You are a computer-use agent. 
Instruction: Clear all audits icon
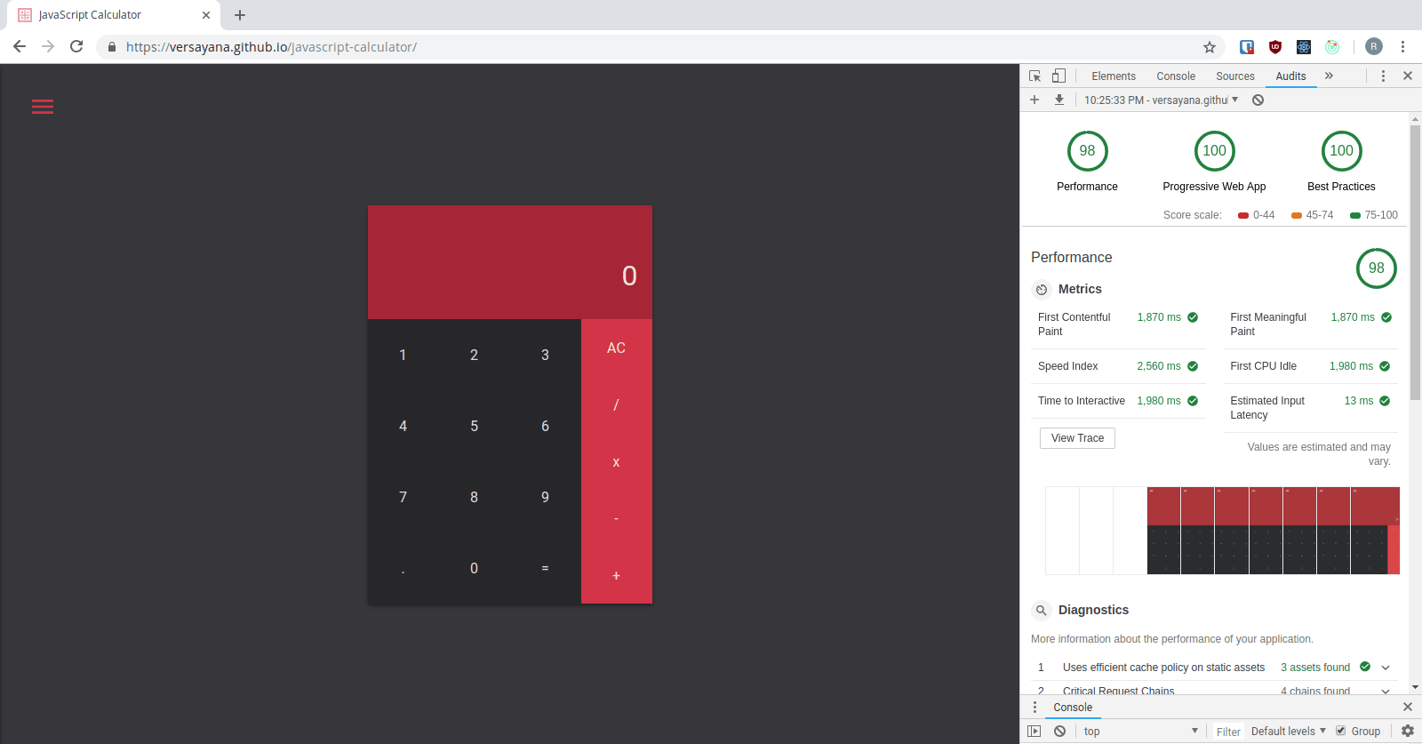(1258, 100)
